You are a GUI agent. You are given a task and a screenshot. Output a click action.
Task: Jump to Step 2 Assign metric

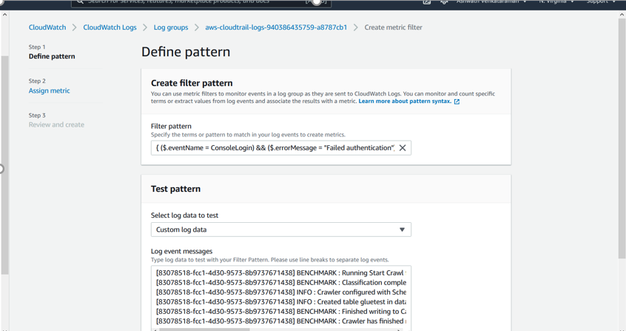click(50, 90)
